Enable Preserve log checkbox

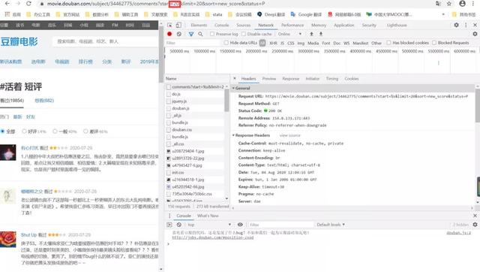click(x=211, y=34)
